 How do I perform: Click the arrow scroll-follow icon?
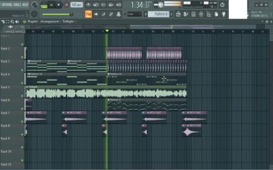pyautogui.click(x=96, y=14)
